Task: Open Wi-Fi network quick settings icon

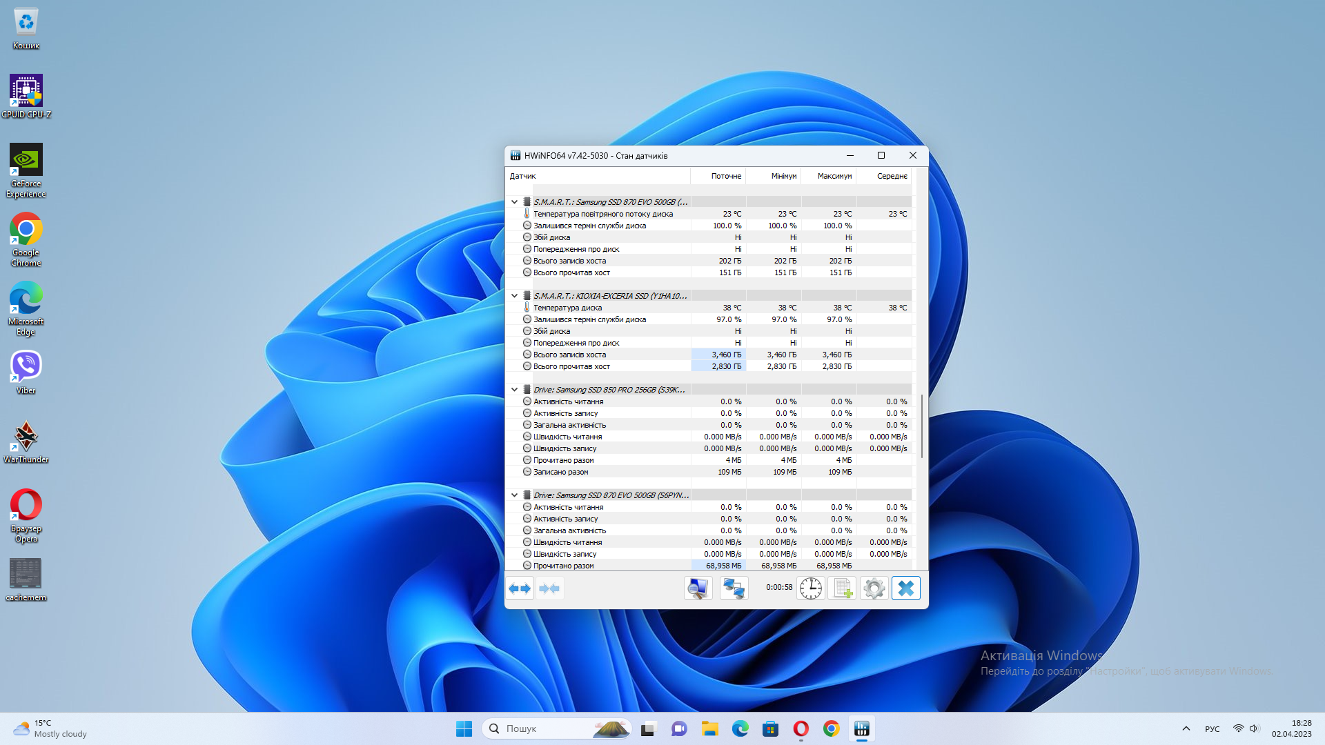Action: [1238, 728]
